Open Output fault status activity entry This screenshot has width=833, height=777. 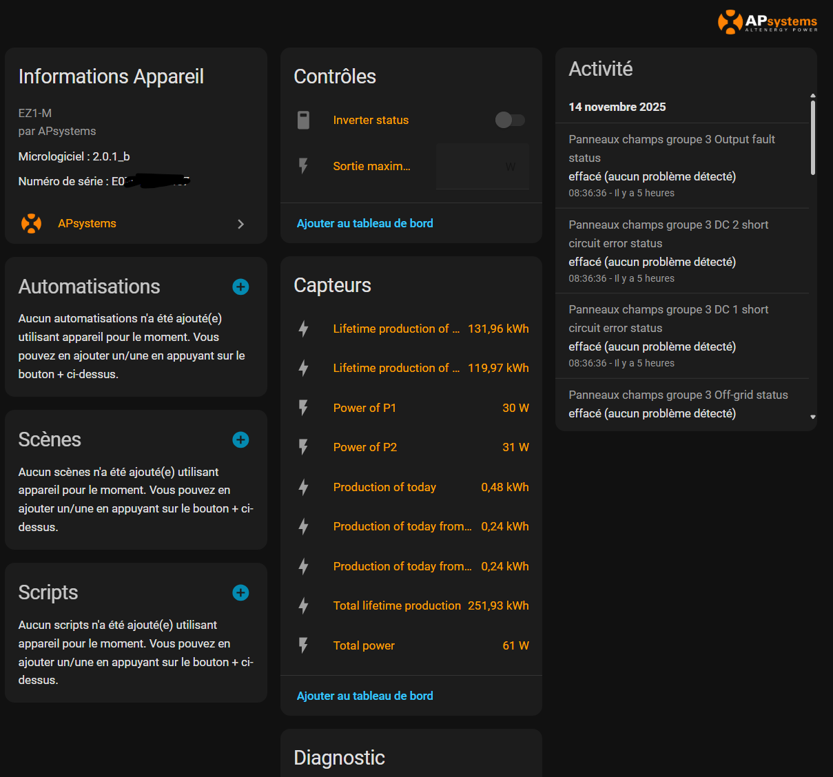pos(672,148)
